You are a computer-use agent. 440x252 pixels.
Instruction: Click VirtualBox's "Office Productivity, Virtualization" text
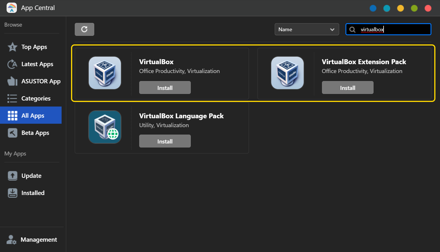click(x=179, y=71)
